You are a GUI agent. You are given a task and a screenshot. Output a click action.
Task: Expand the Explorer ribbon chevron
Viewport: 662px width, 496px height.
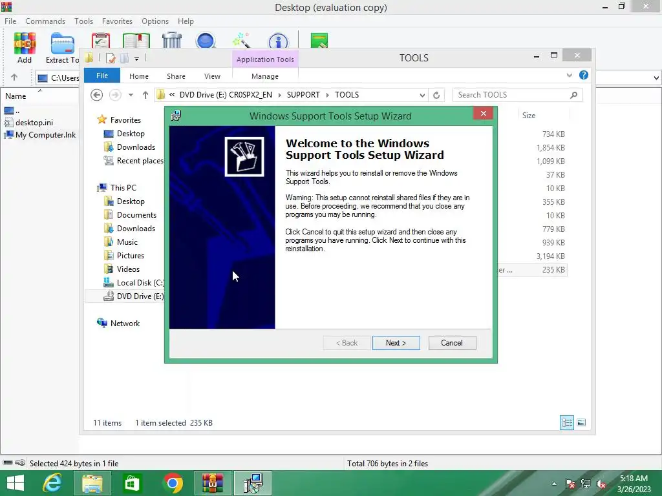569,75
